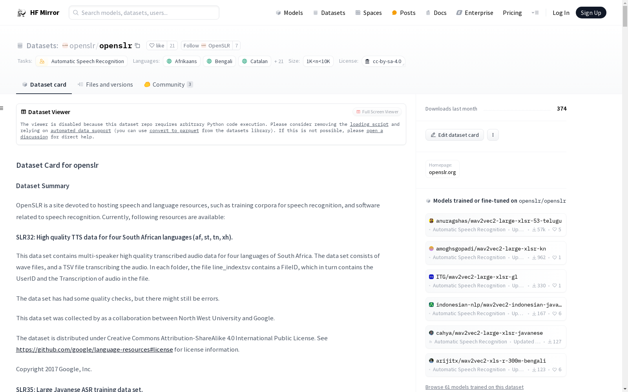Click the Dataset Viewer table icon
The image size is (628, 392).
point(24,112)
